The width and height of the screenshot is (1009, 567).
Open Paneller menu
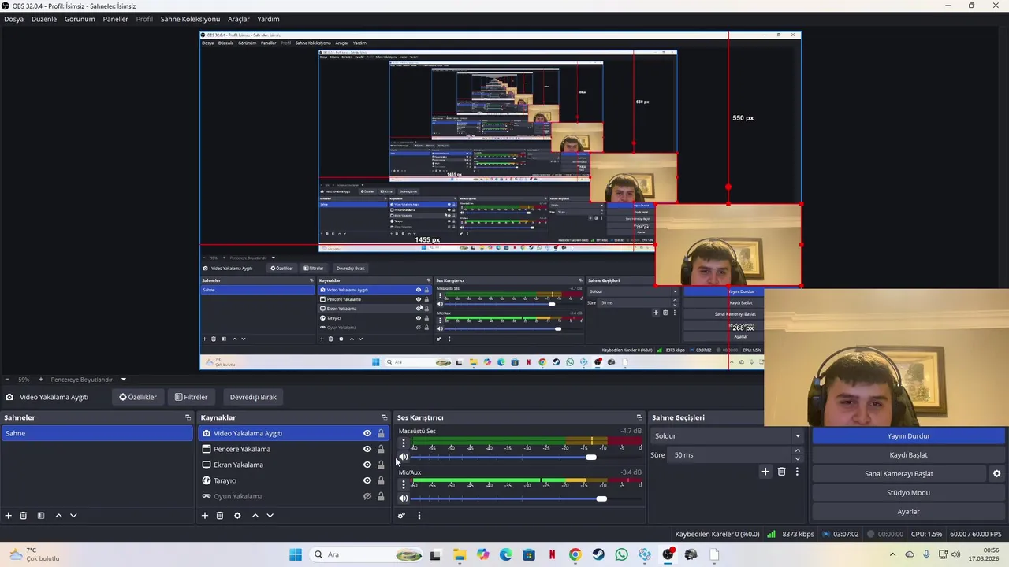[115, 19]
